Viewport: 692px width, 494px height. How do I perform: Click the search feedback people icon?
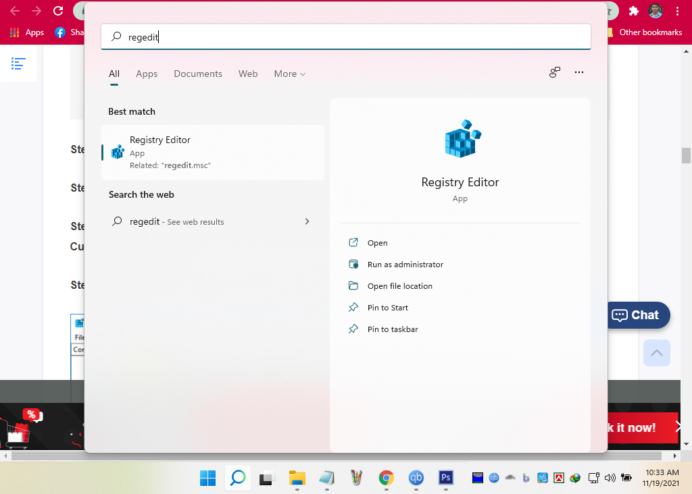(x=555, y=73)
